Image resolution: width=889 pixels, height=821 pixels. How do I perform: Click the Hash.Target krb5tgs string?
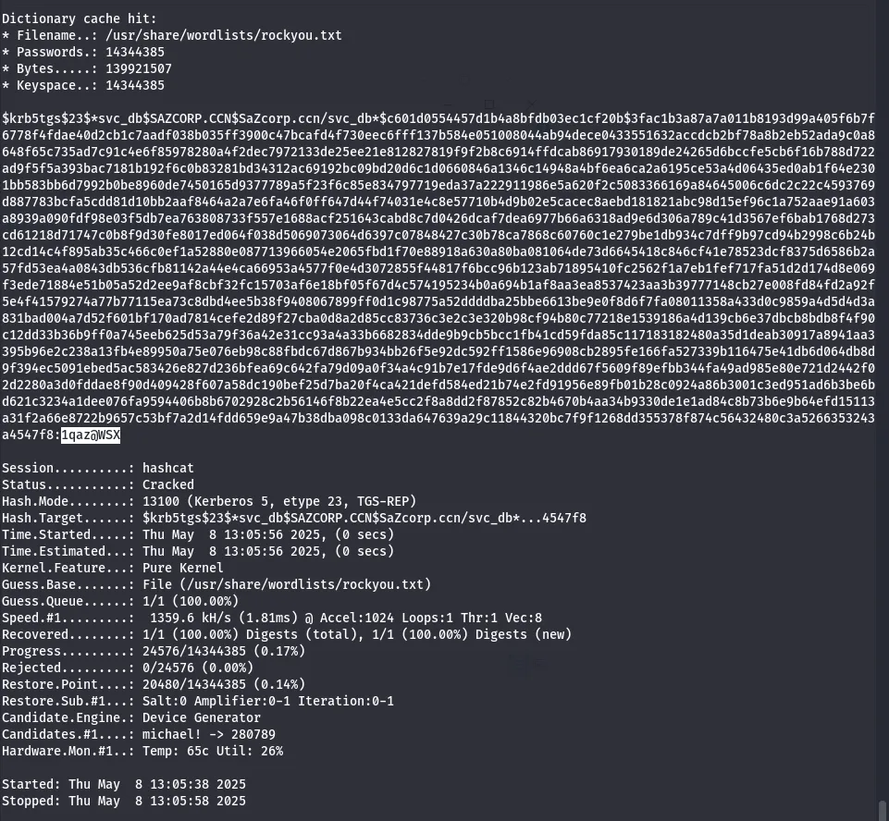point(364,518)
